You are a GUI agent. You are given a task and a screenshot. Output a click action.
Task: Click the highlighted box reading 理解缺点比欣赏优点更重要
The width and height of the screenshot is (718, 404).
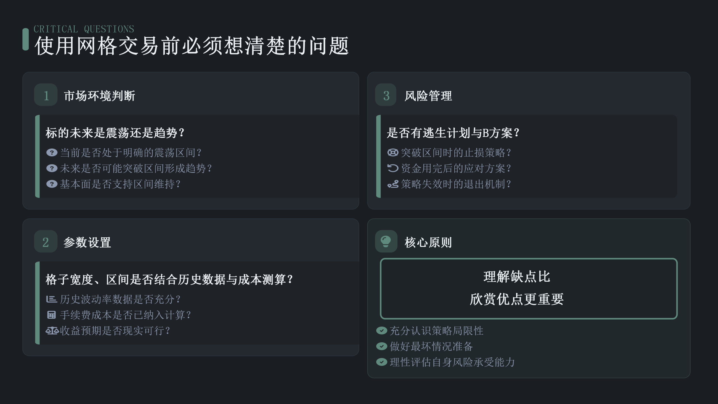tap(529, 288)
